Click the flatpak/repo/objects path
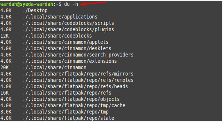 click(71, 99)
